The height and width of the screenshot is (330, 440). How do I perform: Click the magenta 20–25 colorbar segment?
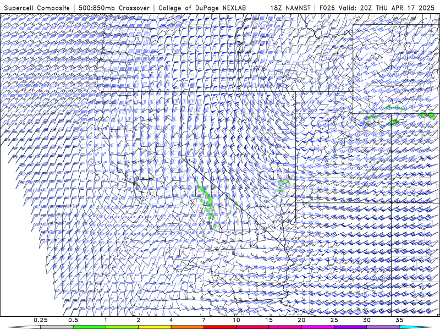click(318, 327)
